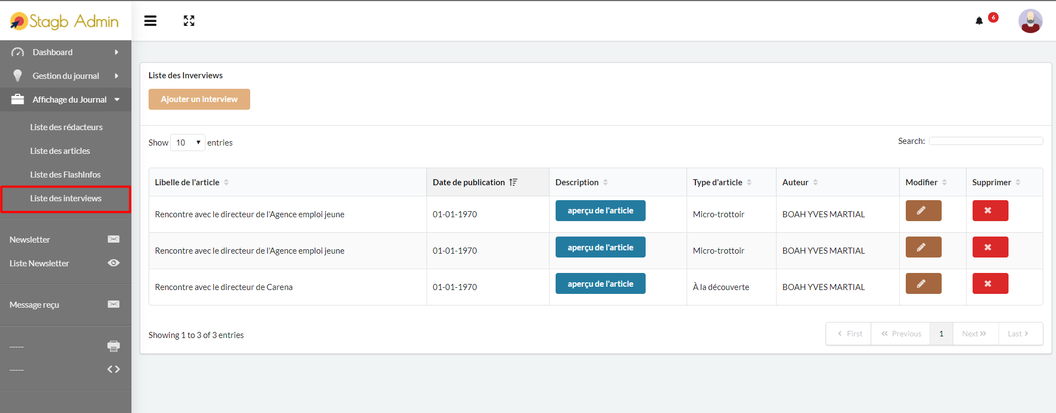Open Liste des rédacteurs

point(66,127)
